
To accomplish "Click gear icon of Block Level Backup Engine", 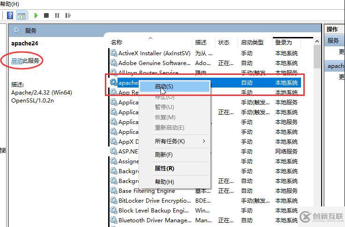I will [114, 210].
